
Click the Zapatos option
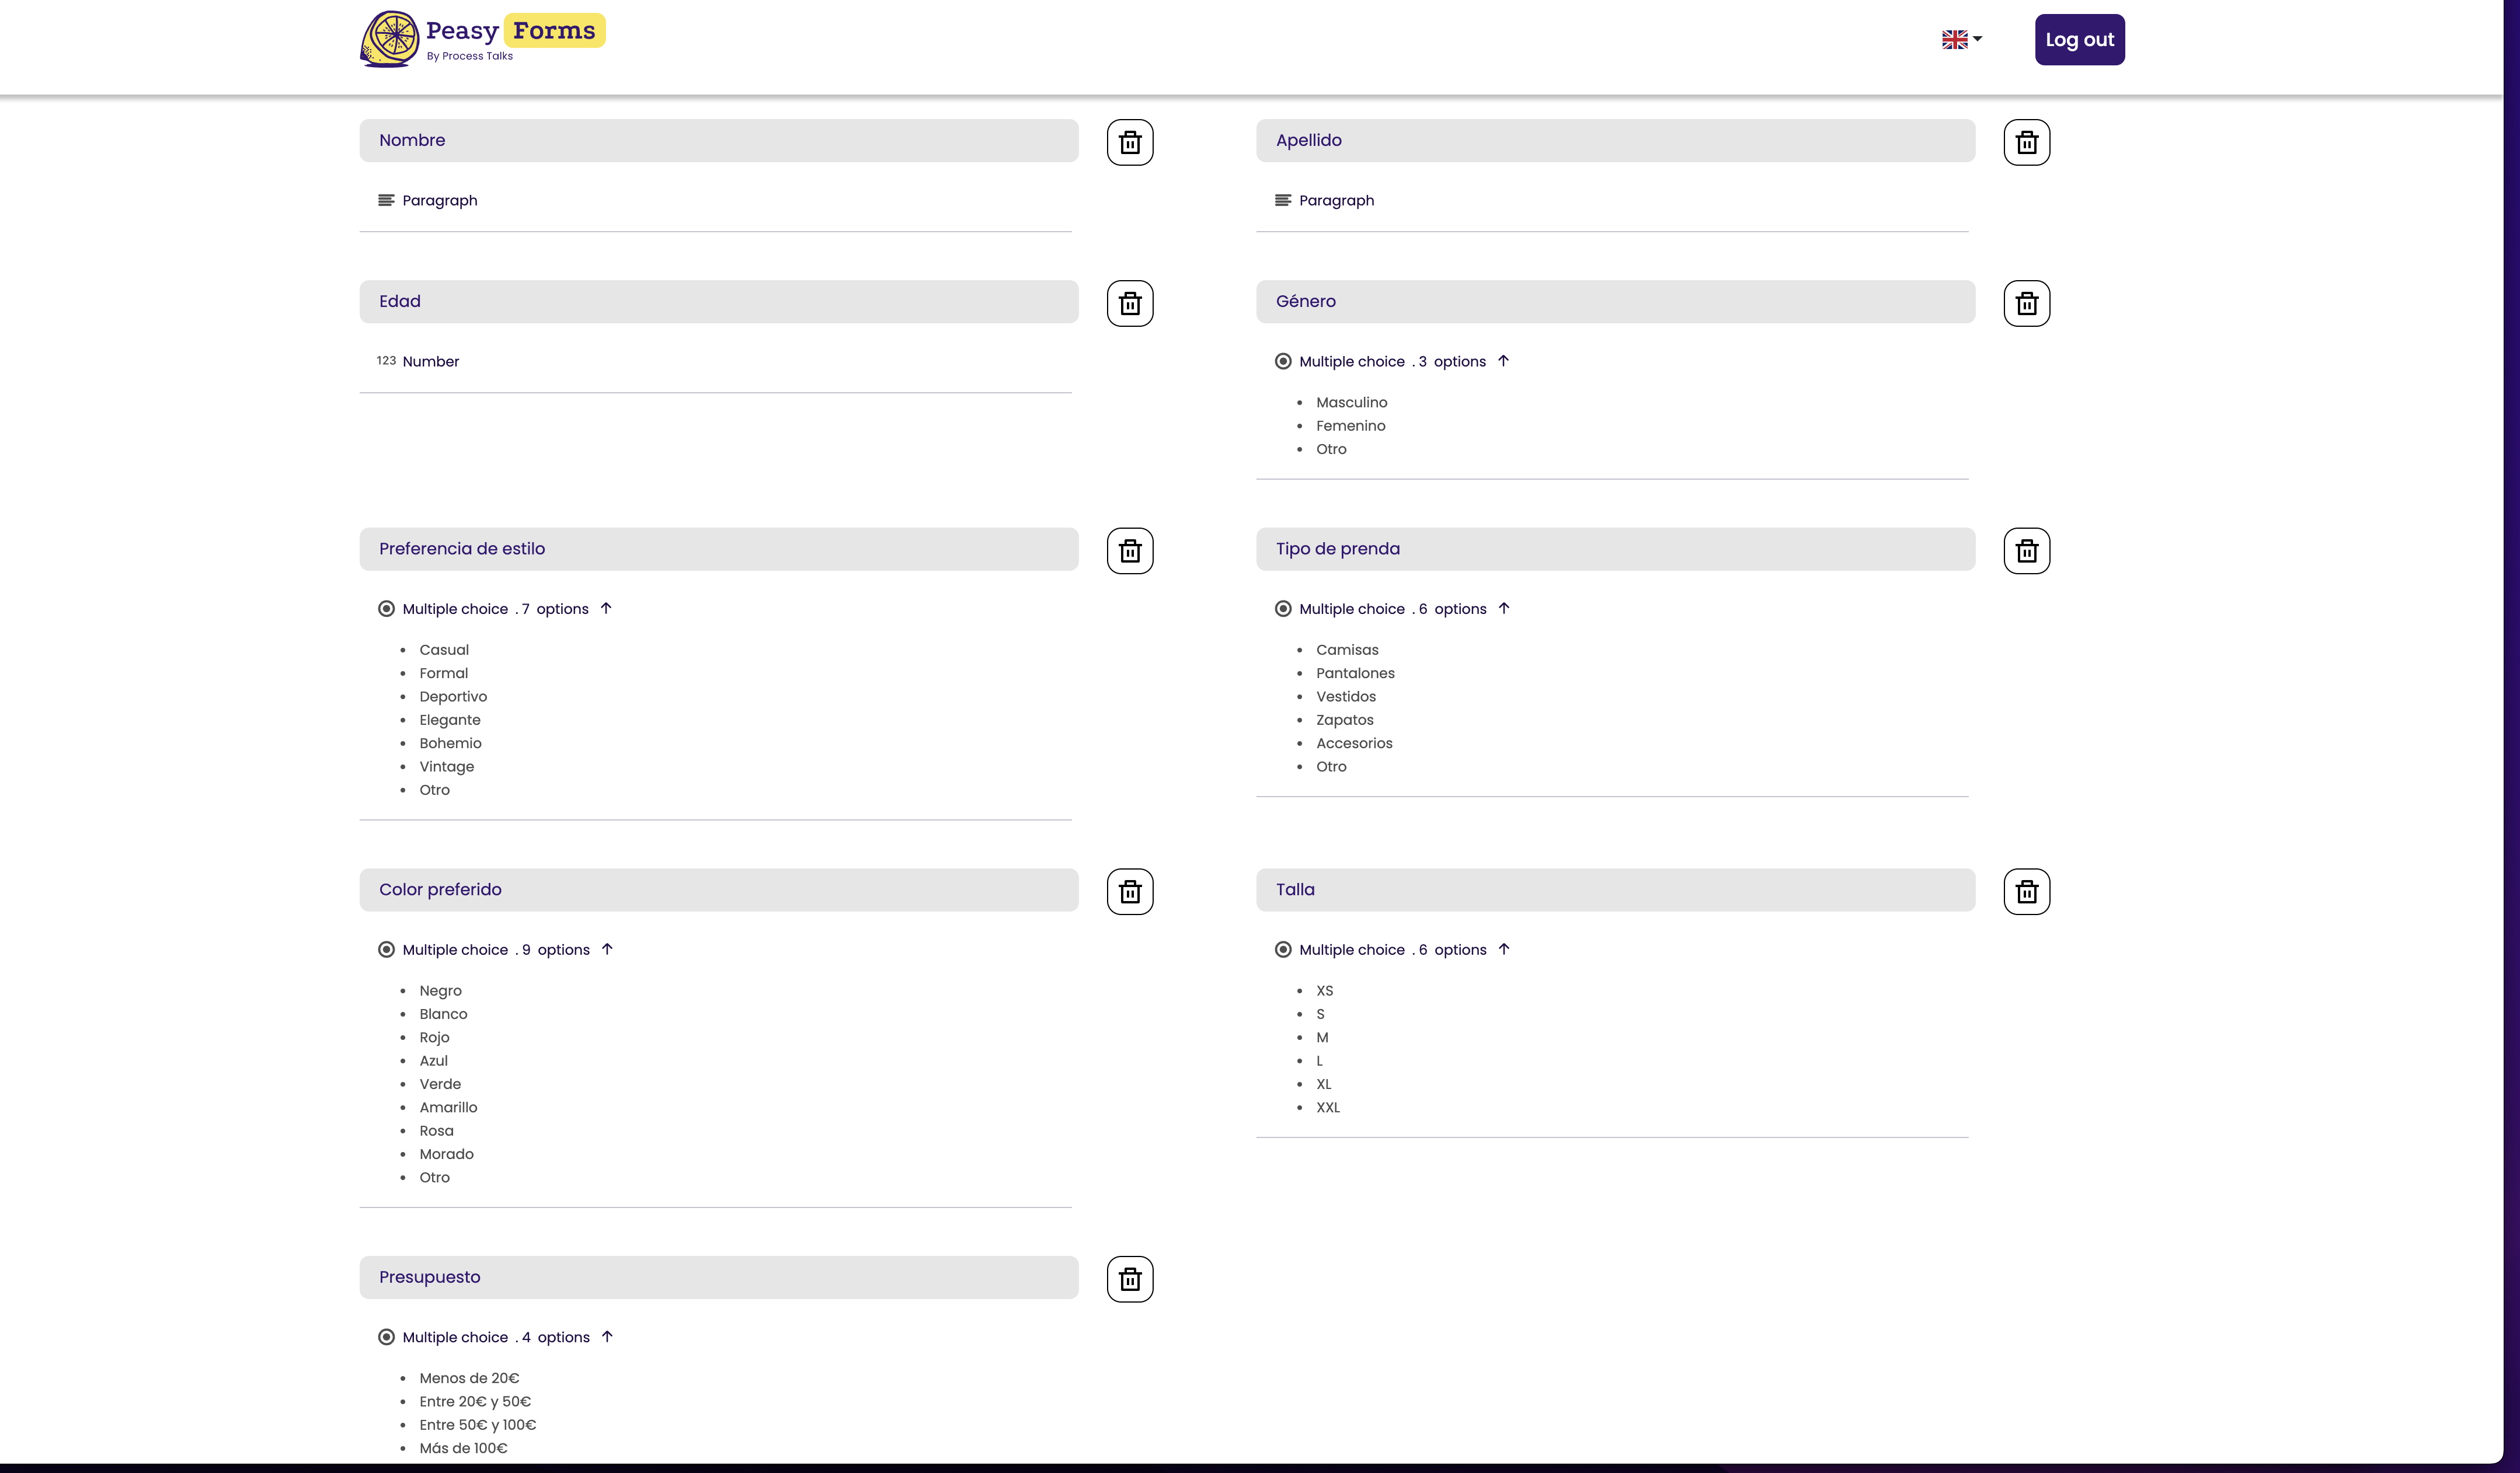(x=1345, y=721)
